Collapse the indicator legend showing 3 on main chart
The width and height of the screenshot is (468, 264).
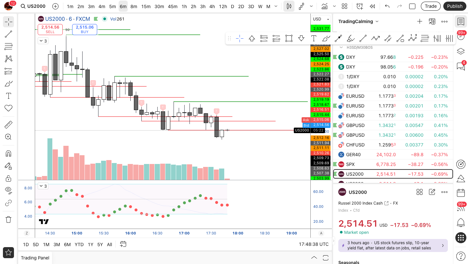pos(43,41)
